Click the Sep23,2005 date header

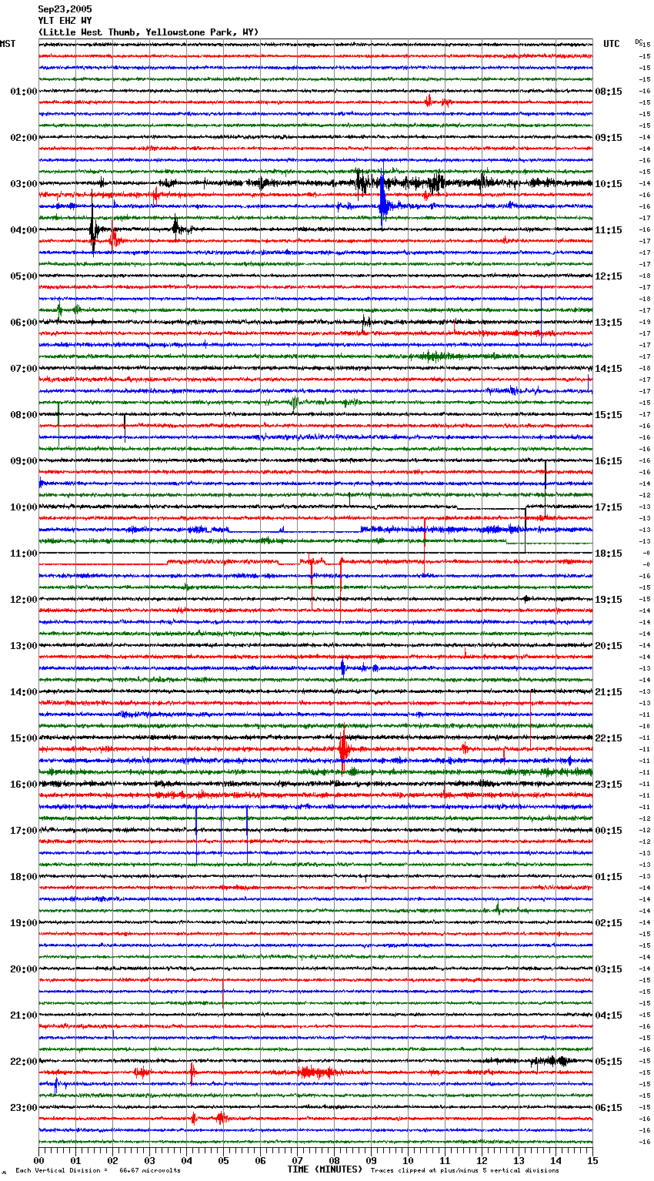point(65,9)
